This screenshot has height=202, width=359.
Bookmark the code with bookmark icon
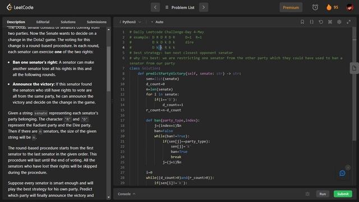tap(302, 22)
